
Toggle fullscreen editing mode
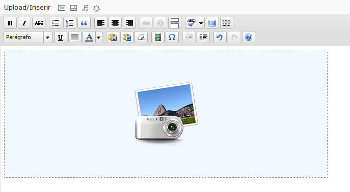(x=212, y=23)
